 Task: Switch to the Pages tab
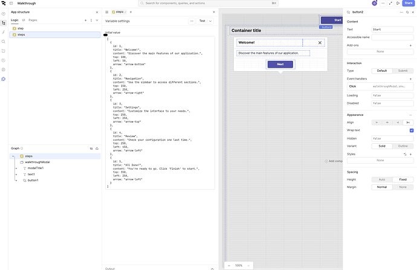pos(33,20)
